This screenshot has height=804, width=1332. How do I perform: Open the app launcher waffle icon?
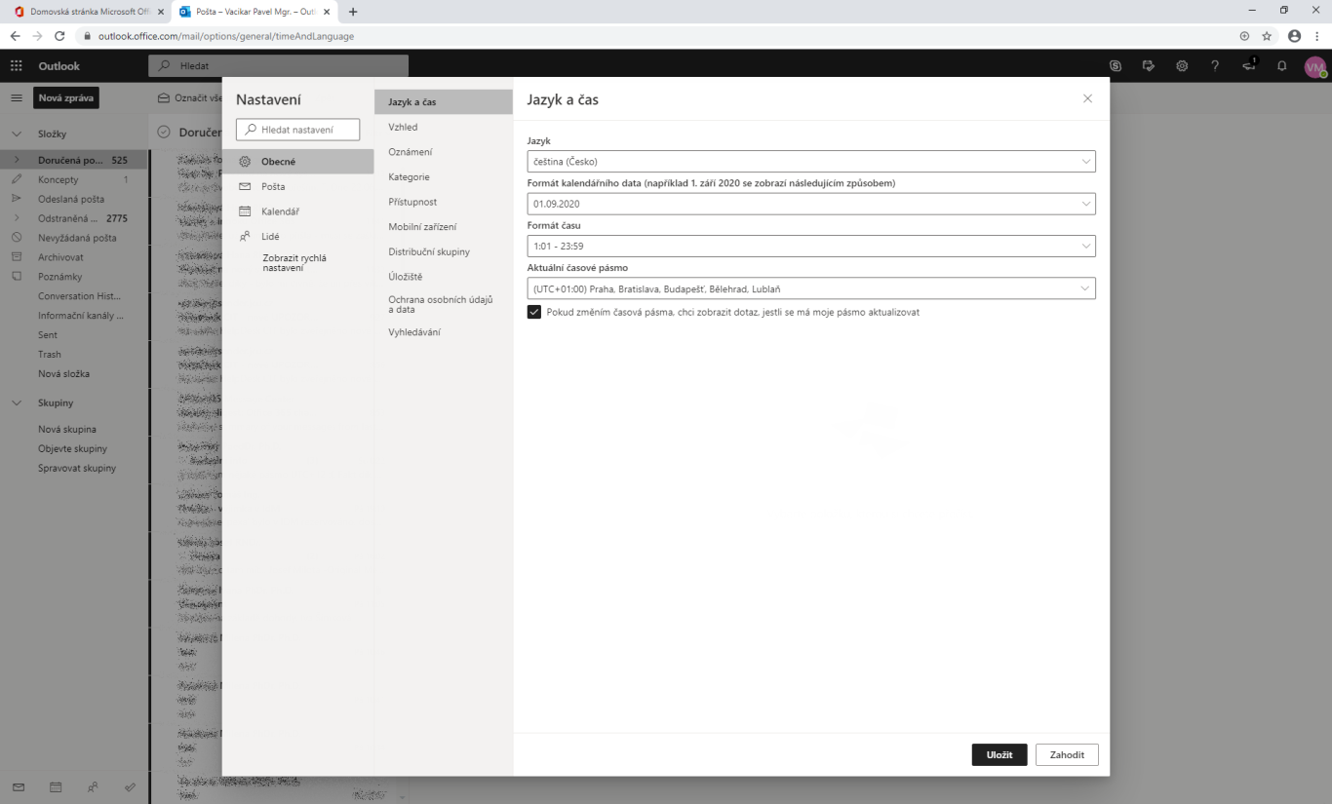(x=16, y=66)
